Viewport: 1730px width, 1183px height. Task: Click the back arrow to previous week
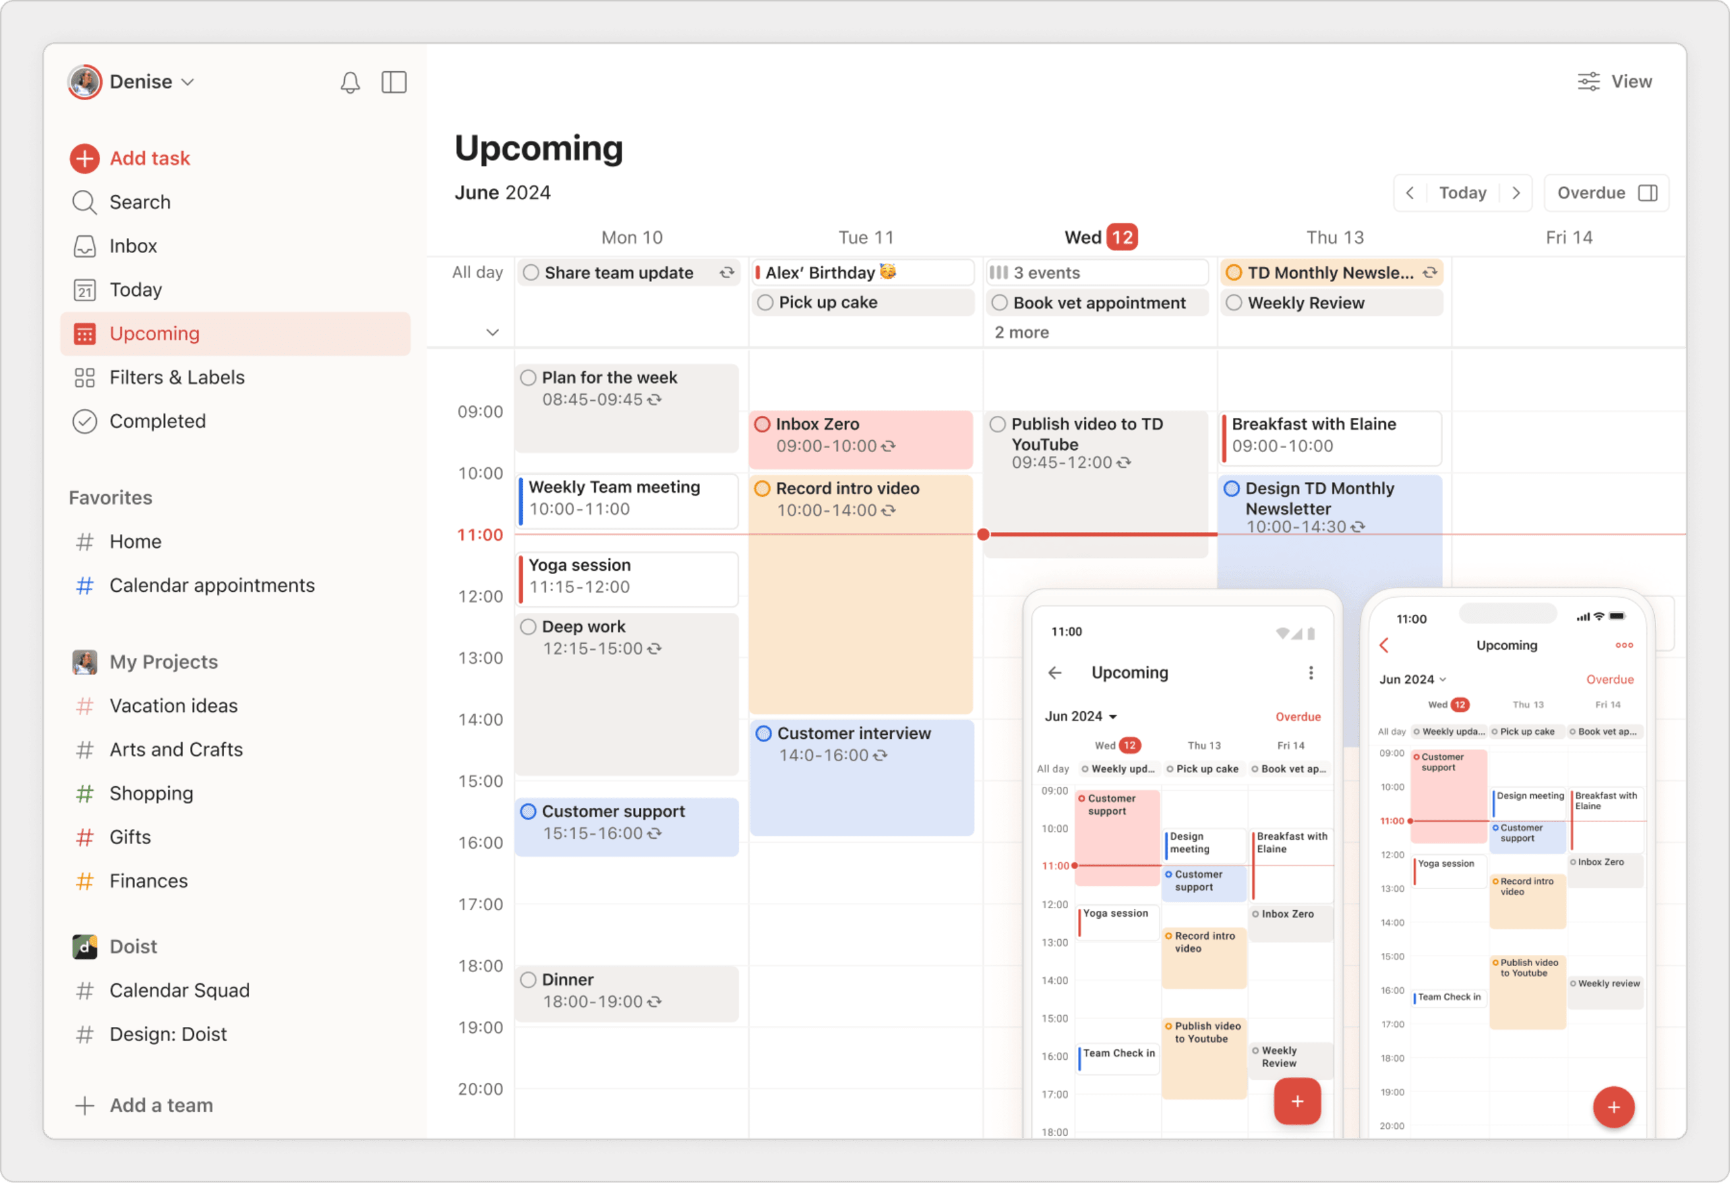(1413, 192)
